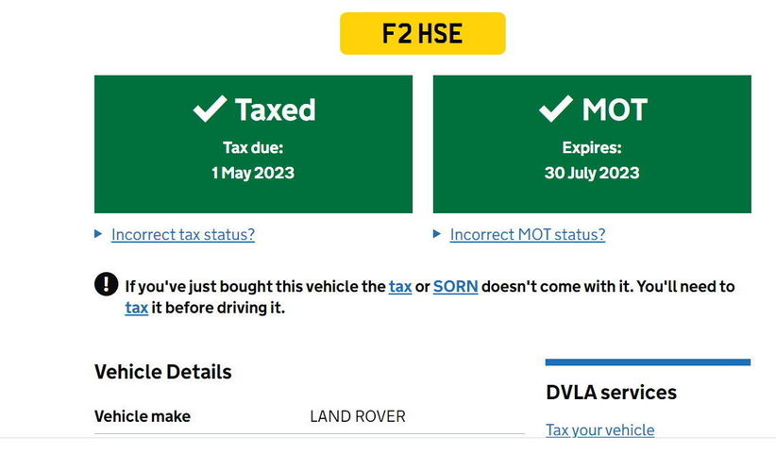776x471 pixels.
Task: Open the Incorrect MOT status? link
Action: [528, 234]
